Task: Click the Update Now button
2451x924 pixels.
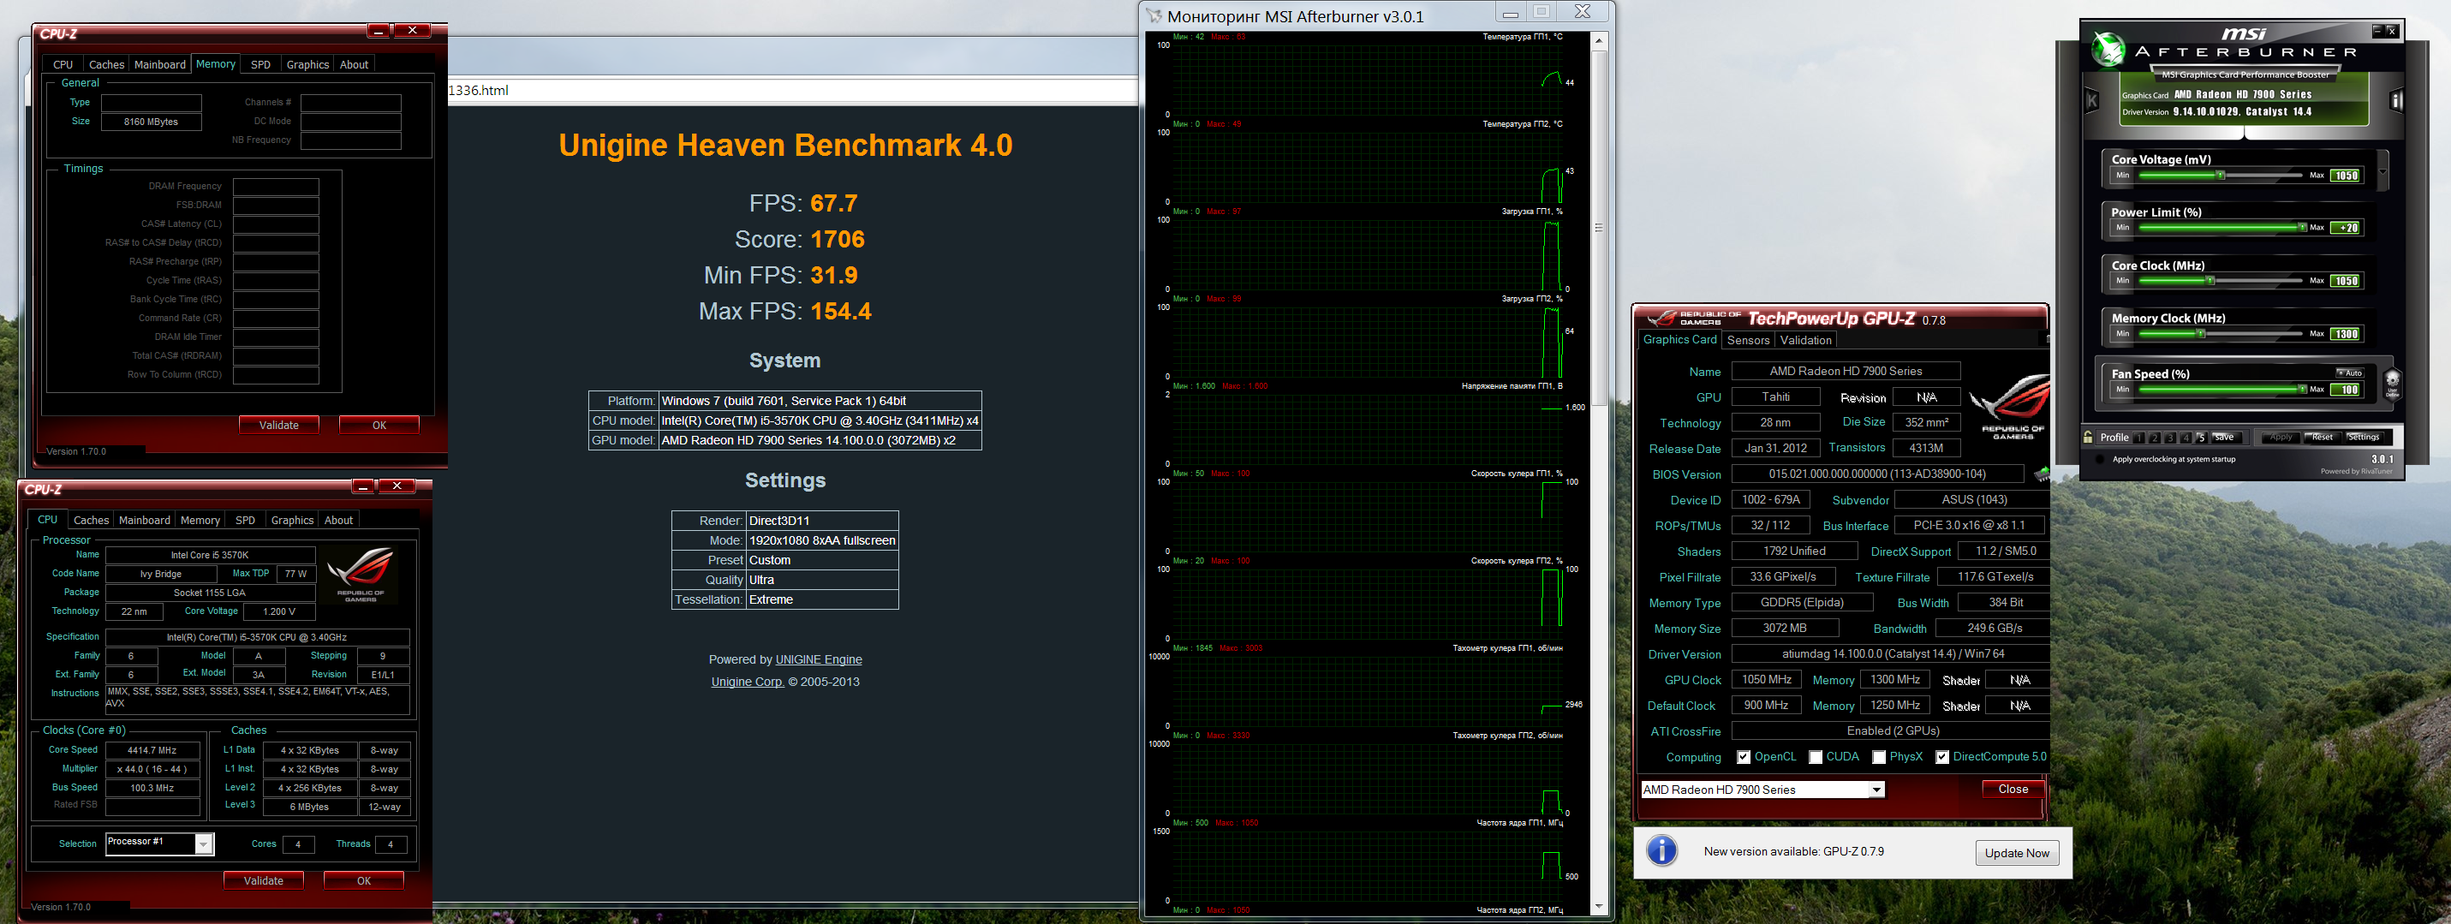Action: pos(2016,853)
